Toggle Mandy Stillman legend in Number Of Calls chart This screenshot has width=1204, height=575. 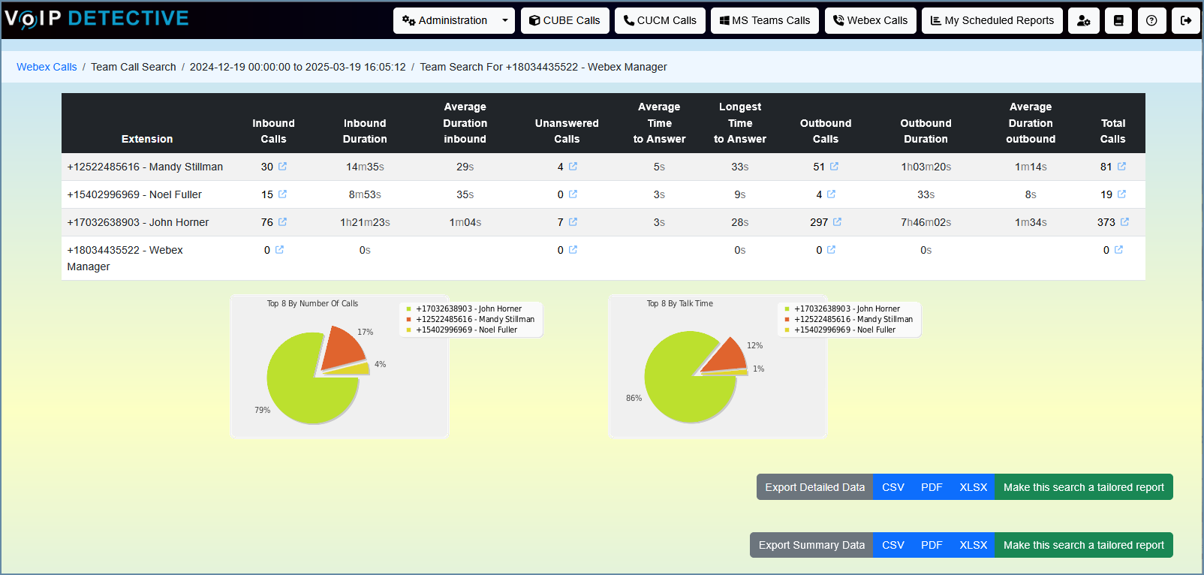[x=470, y=319]
